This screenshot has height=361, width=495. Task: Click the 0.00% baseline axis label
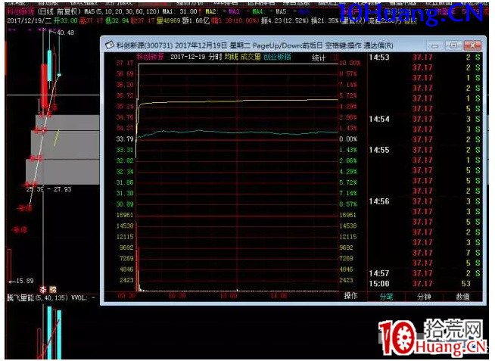coord(348,139)
